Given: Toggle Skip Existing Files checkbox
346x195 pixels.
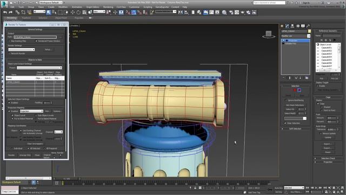Looking at the screenshot, I should click(x=9, y=41).
